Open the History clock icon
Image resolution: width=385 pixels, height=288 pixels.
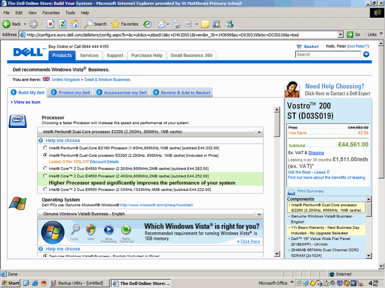147,24
